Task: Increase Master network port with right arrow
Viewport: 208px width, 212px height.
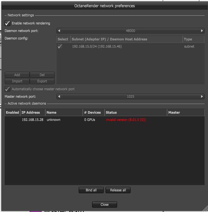Action: pyautogui.click(x=202, y=96)
